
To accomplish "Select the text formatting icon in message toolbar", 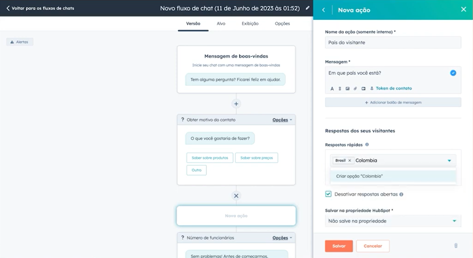I will (x=332, y=88).
